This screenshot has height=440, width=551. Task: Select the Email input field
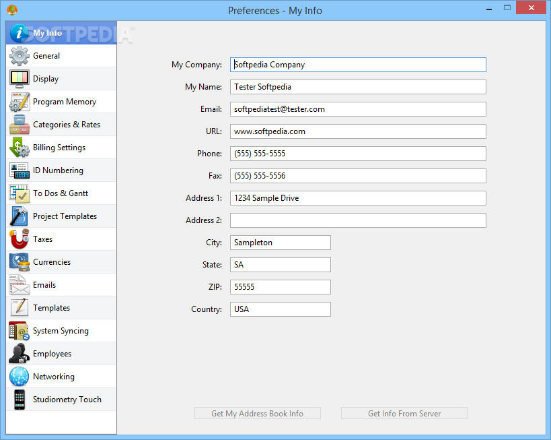358,109
